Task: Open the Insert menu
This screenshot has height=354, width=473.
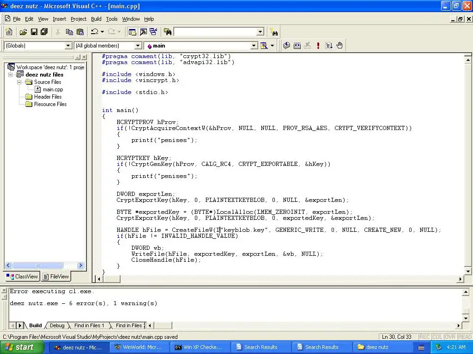Action: [x=59, y=19]
